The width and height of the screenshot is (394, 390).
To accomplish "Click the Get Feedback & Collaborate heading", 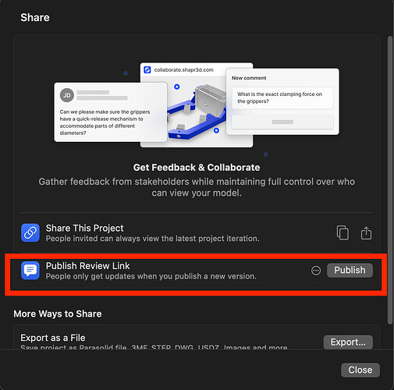I will 197,168.
